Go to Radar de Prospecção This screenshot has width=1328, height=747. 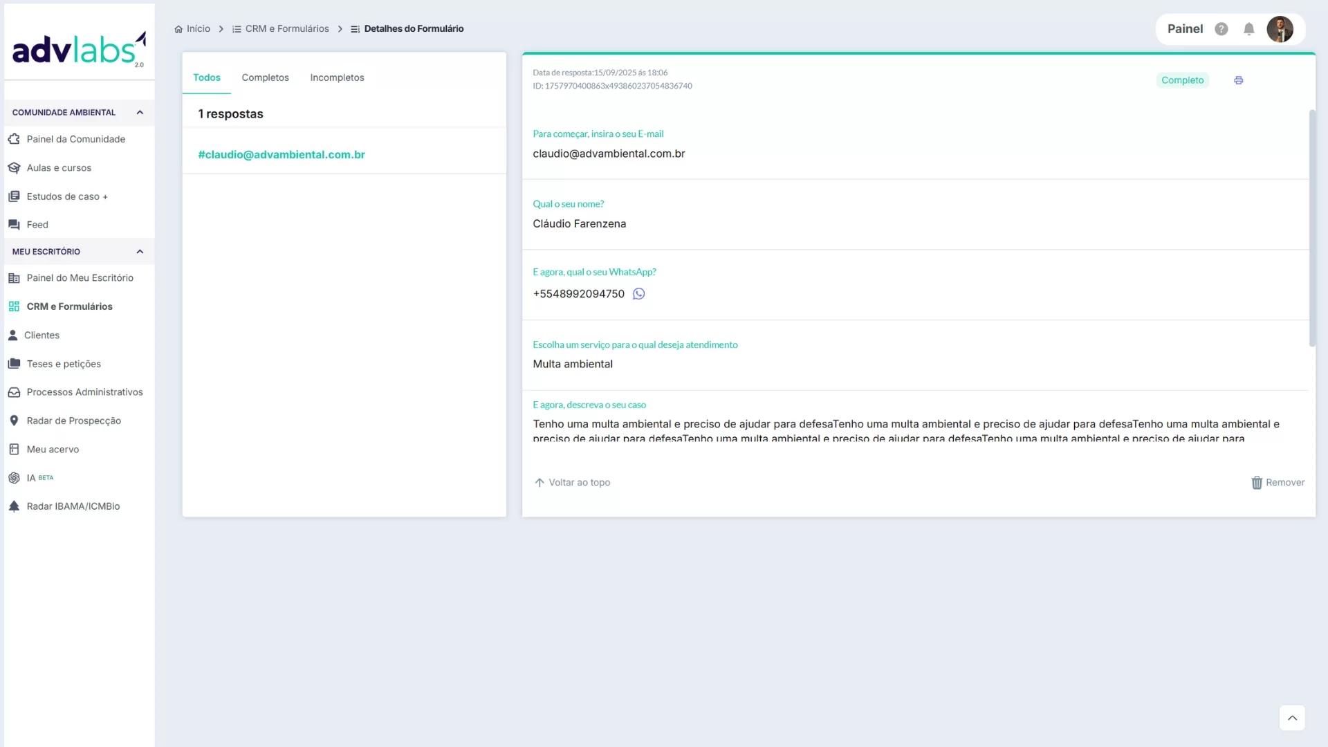click(x=73, y=421)
